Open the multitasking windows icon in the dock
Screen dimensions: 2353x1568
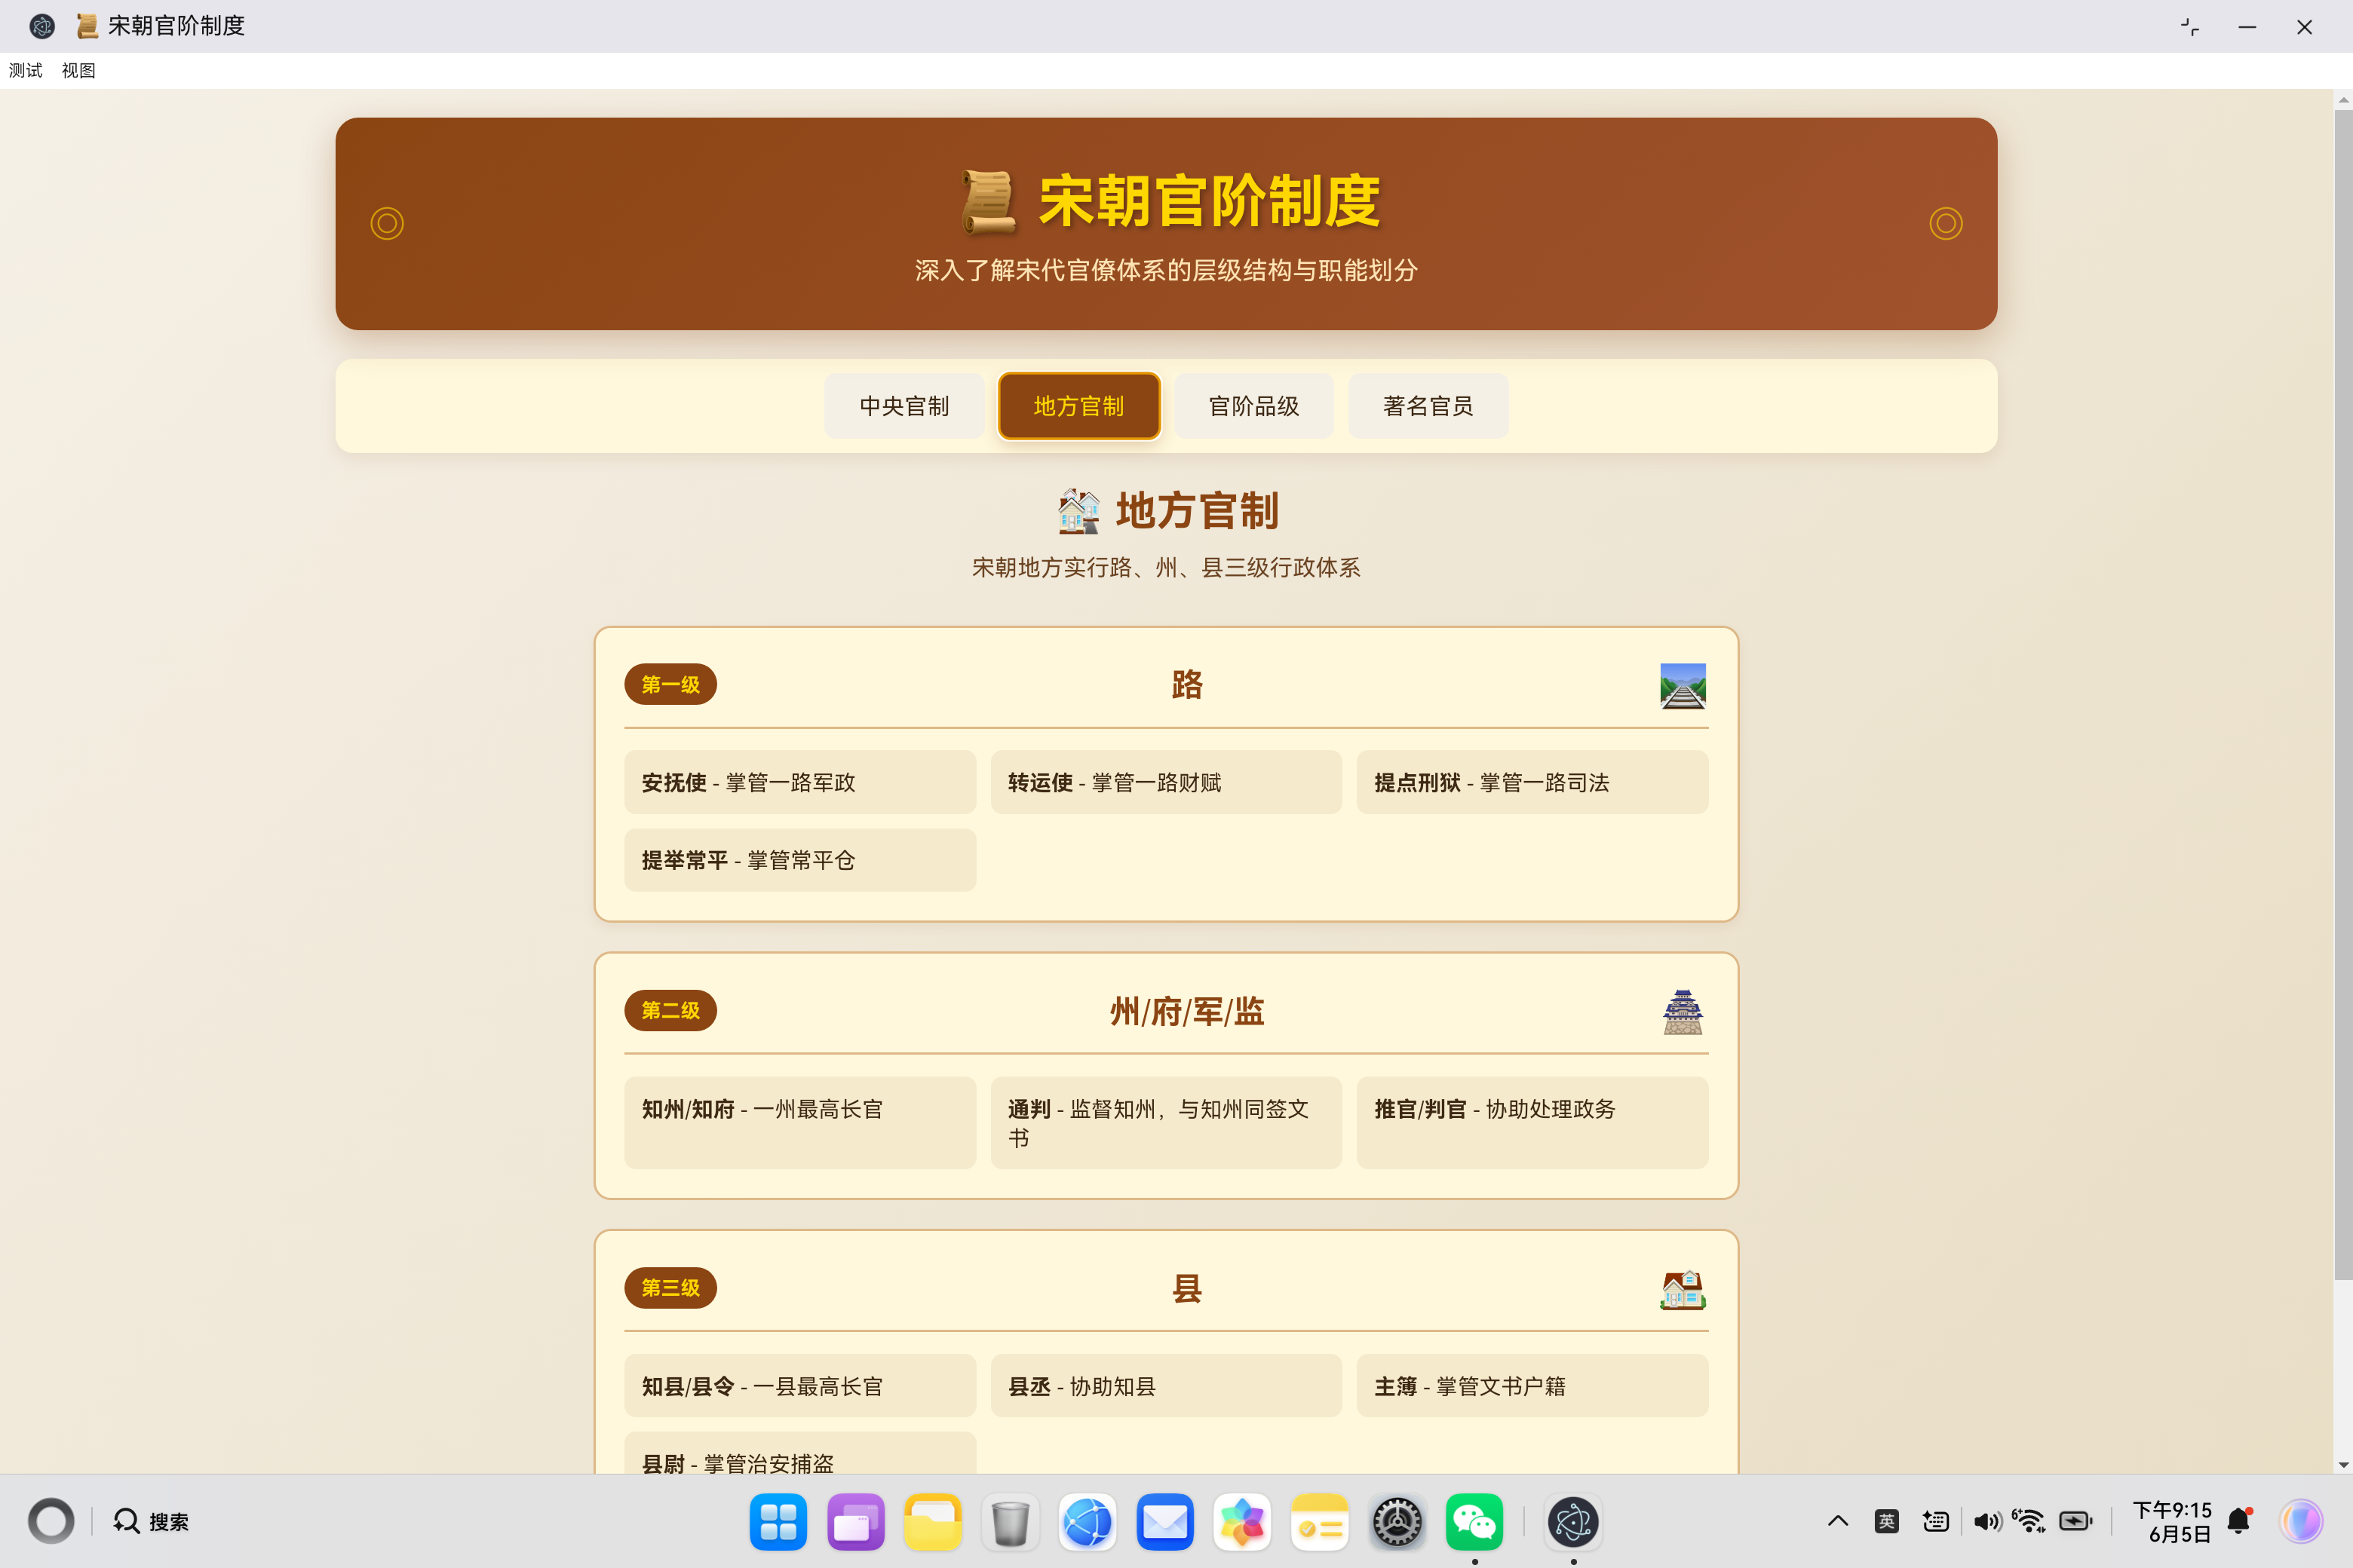pyautogui.click(x=855, y=1522)
